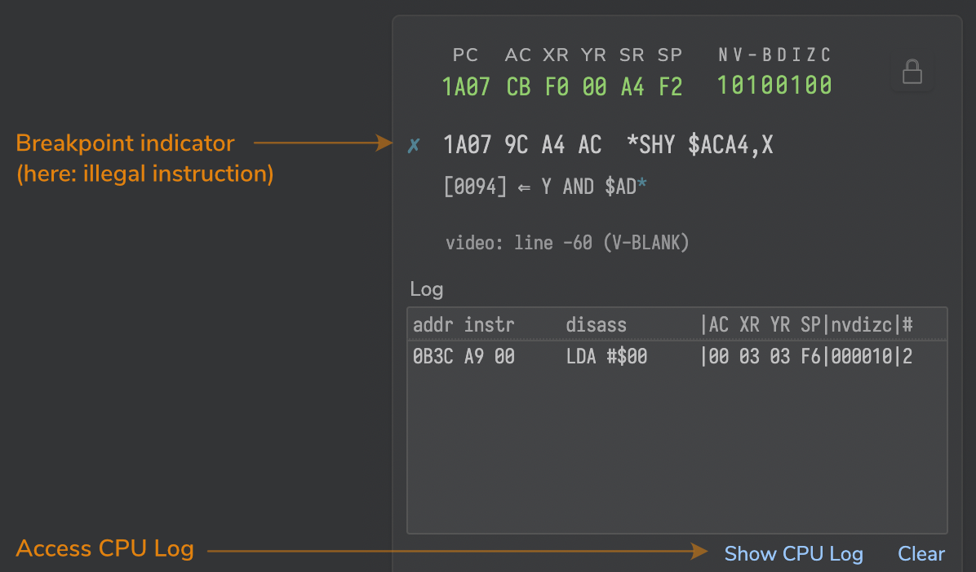
Task: Click the log register values 00 03 03 F6
Action: click(x=765, y=356)
